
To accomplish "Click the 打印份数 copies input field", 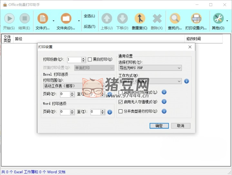I will pyautogui.click(x=74, y=60).
